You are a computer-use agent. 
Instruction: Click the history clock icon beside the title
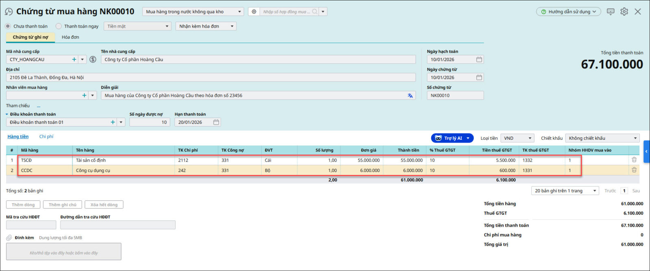coord(9,12)
